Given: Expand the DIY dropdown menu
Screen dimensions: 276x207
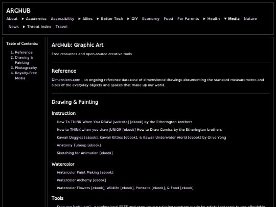Looking at the screenshot, I should (x=132, y=19).
